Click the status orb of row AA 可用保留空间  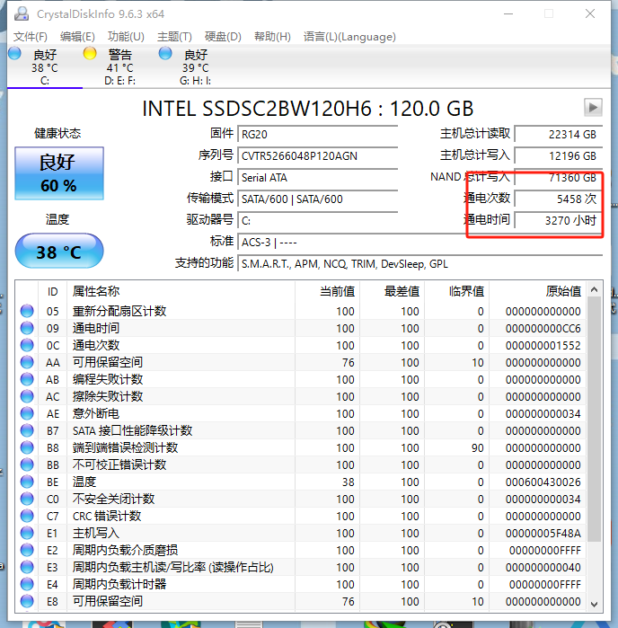27,362
